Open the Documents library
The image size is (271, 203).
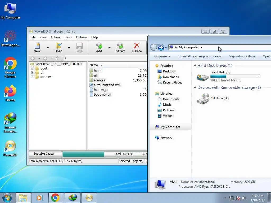pos(171,99)
